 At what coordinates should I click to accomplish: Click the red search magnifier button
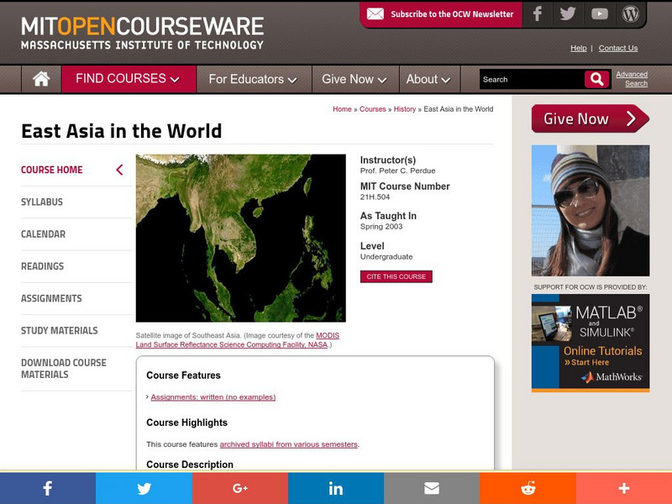pos(596,79)
